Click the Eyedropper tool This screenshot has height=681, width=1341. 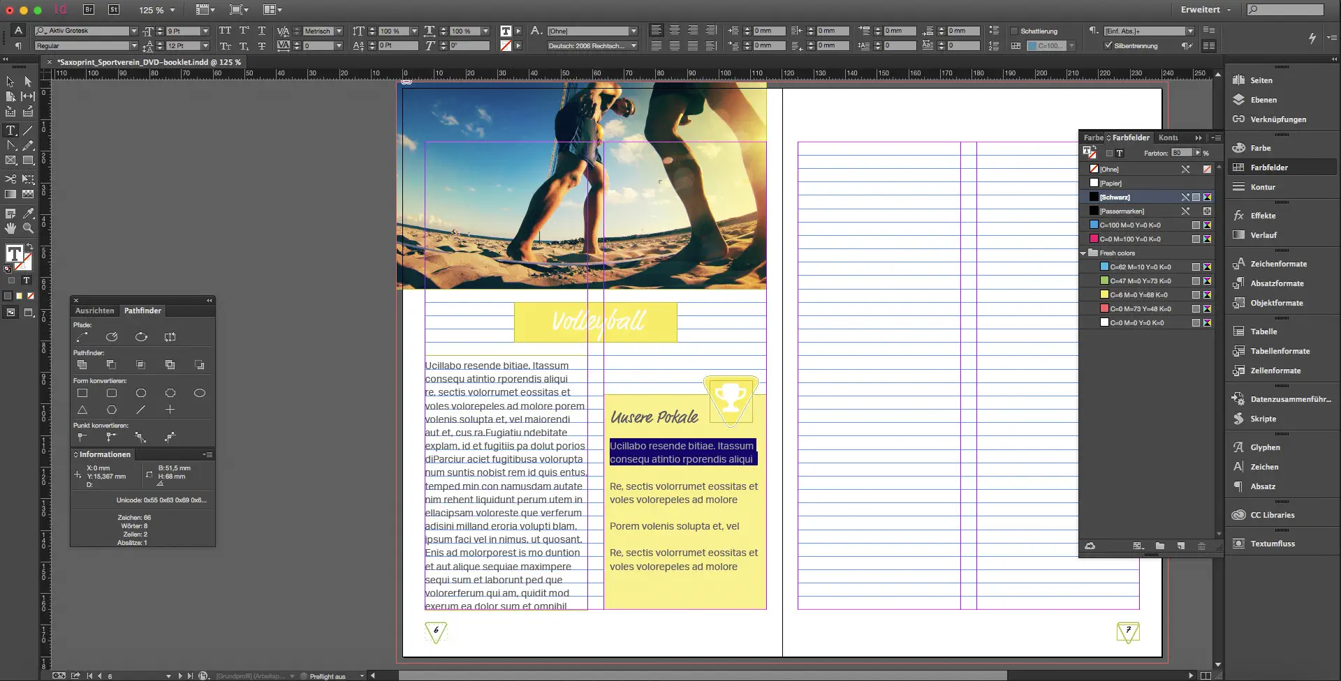click(28, 214)
